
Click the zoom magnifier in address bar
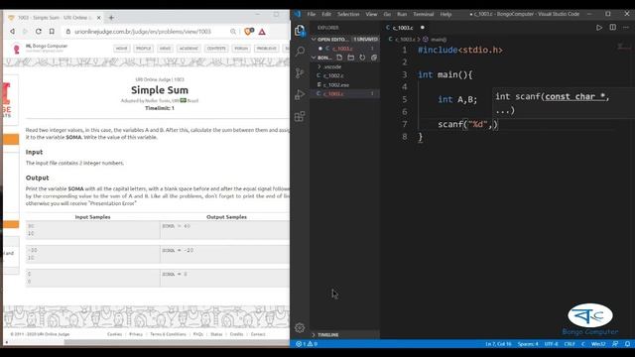point(233,31)
